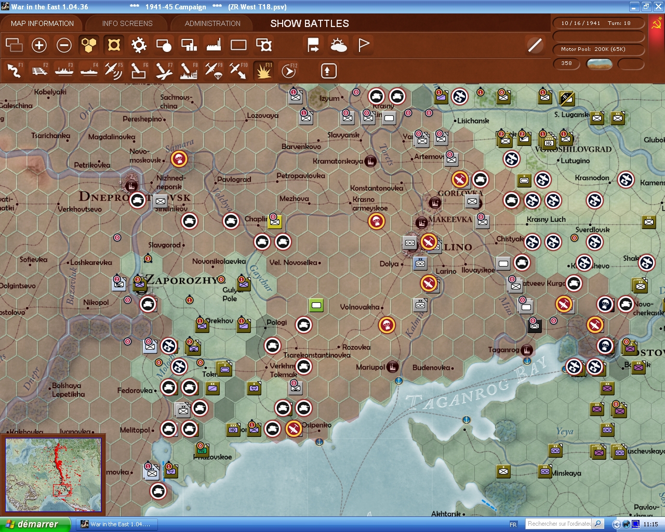Open the Windows démarrer start menu
Viewport: 665px width, 532px height.
point(35,524)
